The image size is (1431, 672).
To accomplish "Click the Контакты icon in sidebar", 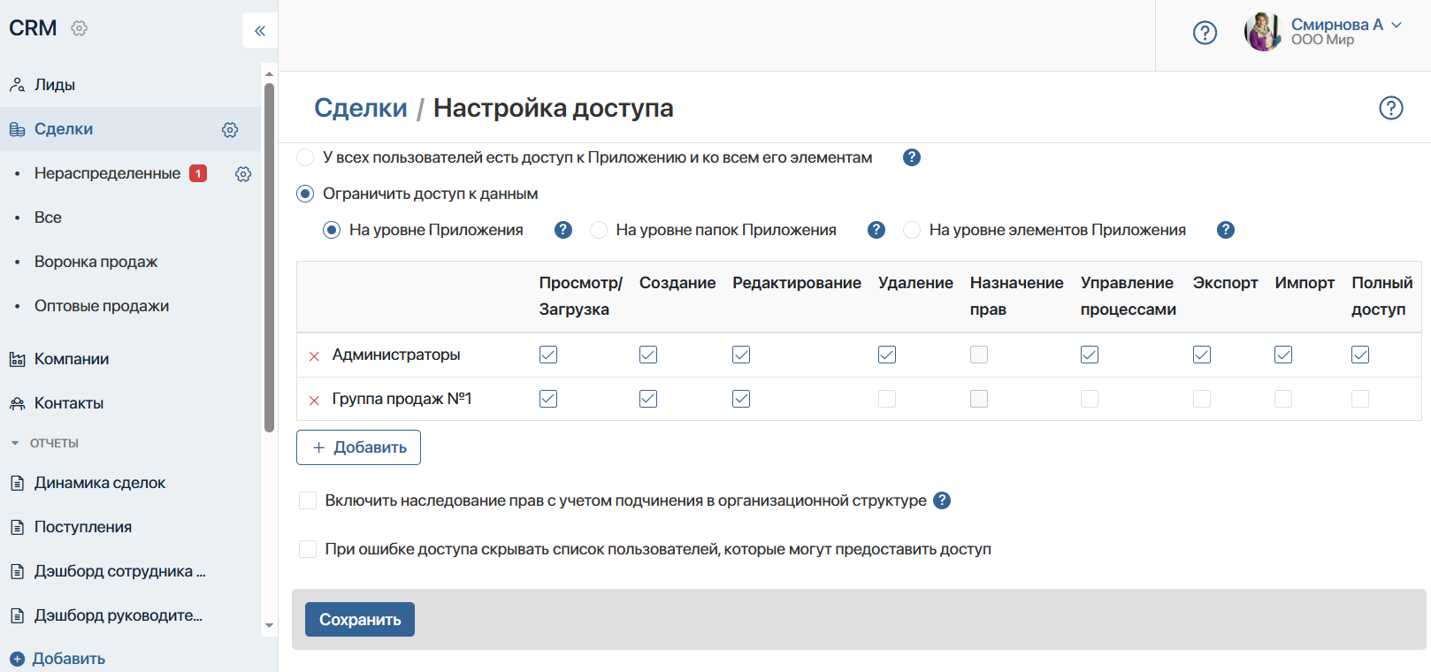I will point(17,403).
